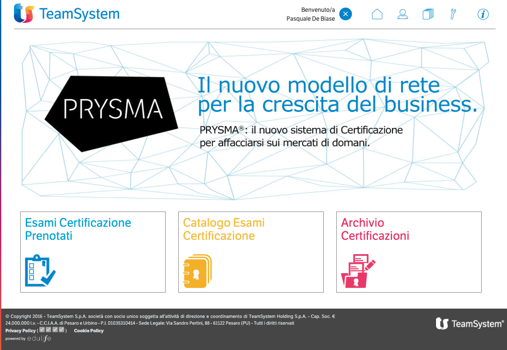
Task: Open the user profile icon
Action: pyautogui.click(x=402, y=14)
